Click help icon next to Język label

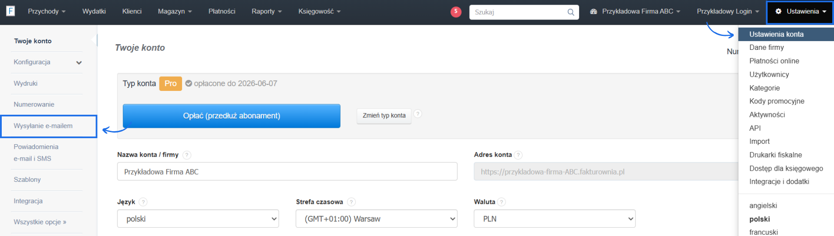(143, 202)
